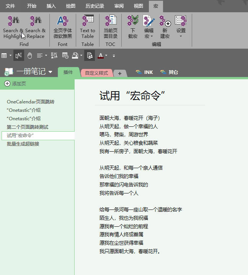Image resolution: width=248 pixels, height=275 pixels.
Task: Click the line 从明天起，关心粮食和蔬菜
Action: [x=129, y=143]
